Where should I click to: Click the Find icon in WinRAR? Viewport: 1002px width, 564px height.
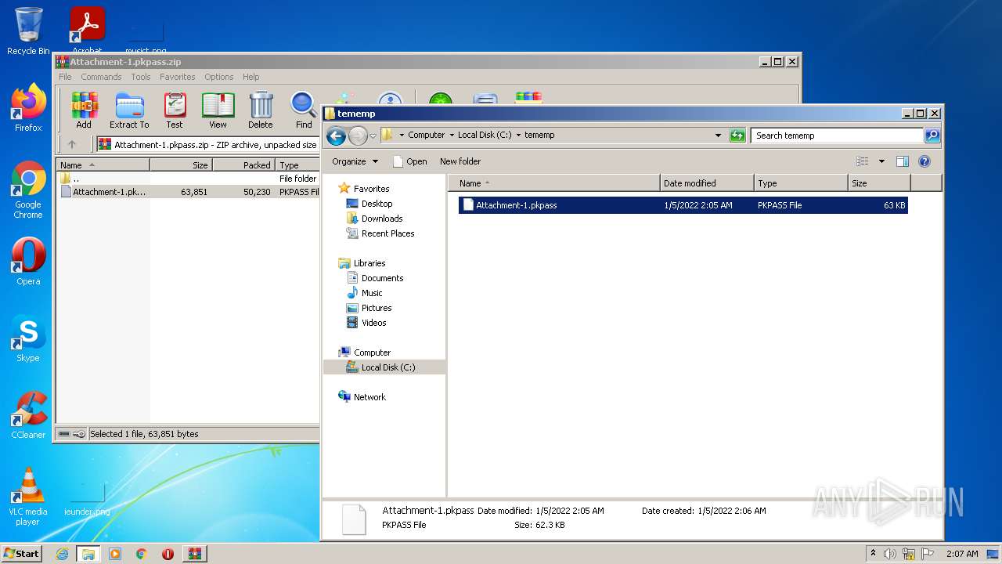coord(304,110)
